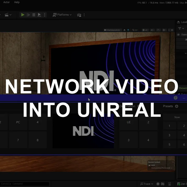This screenshot has height=187, width=187.
Task: Click the Mem 7,905.17 mb readout
Action: point(169,3)
